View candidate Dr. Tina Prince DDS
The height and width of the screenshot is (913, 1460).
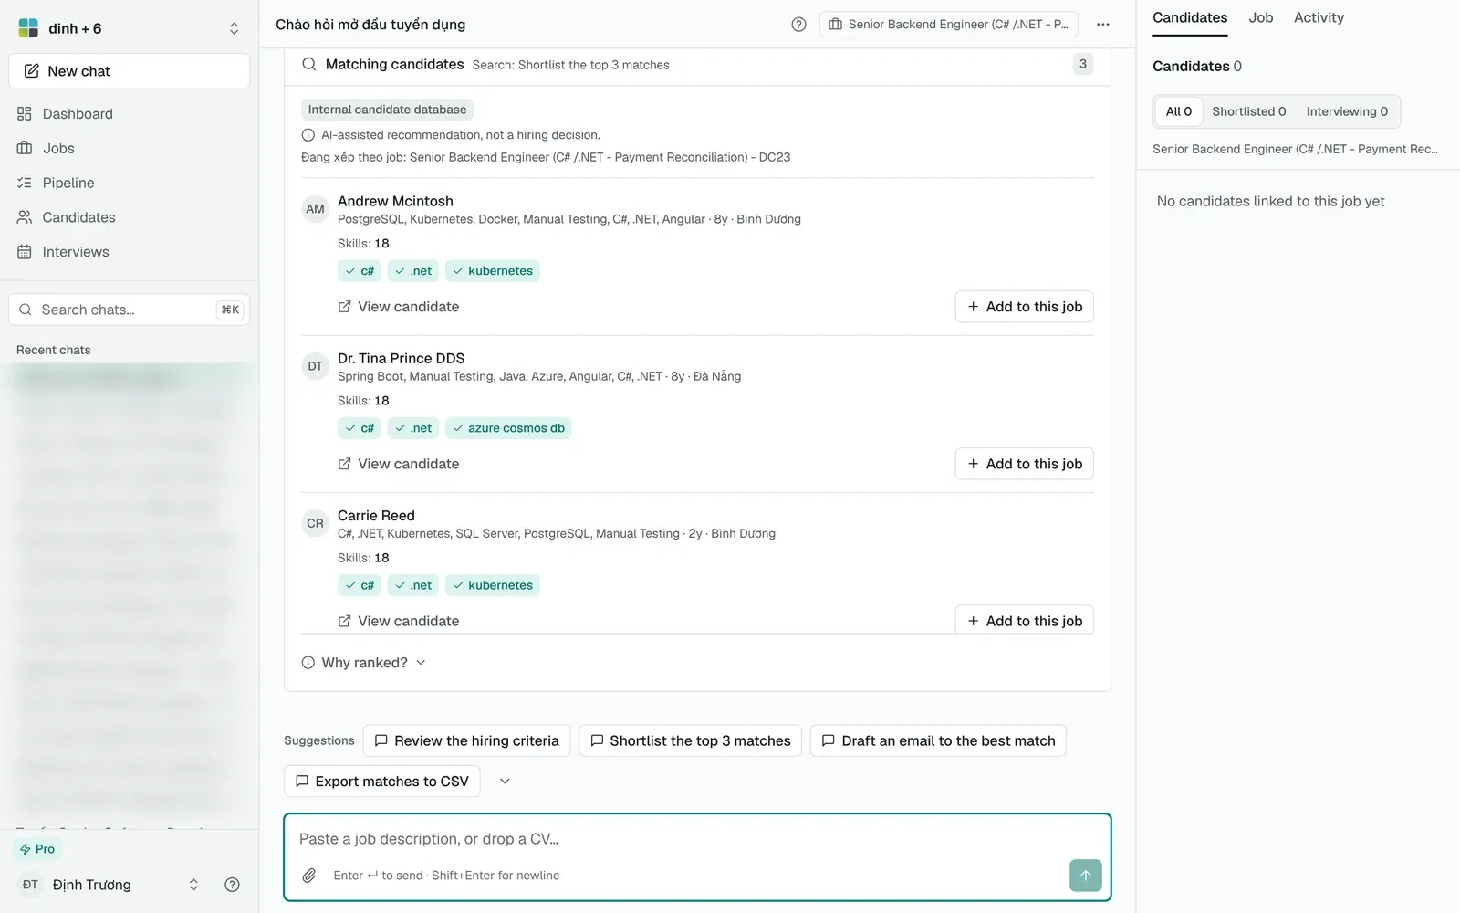[399, 464]
